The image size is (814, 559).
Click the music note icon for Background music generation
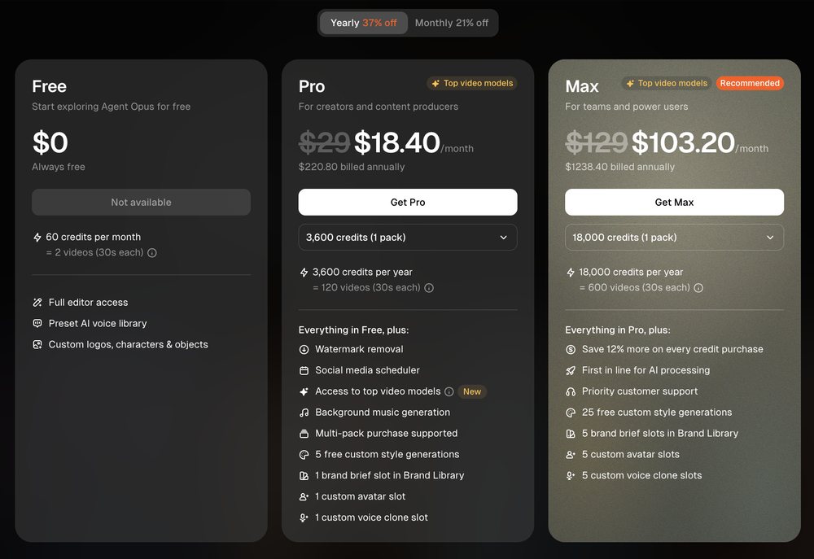click(304, 413)
